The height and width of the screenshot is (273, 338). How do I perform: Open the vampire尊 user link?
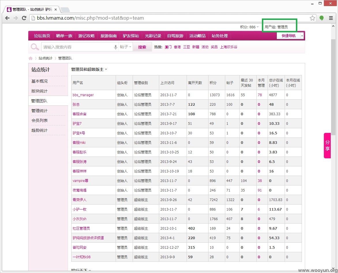(80, 181)
